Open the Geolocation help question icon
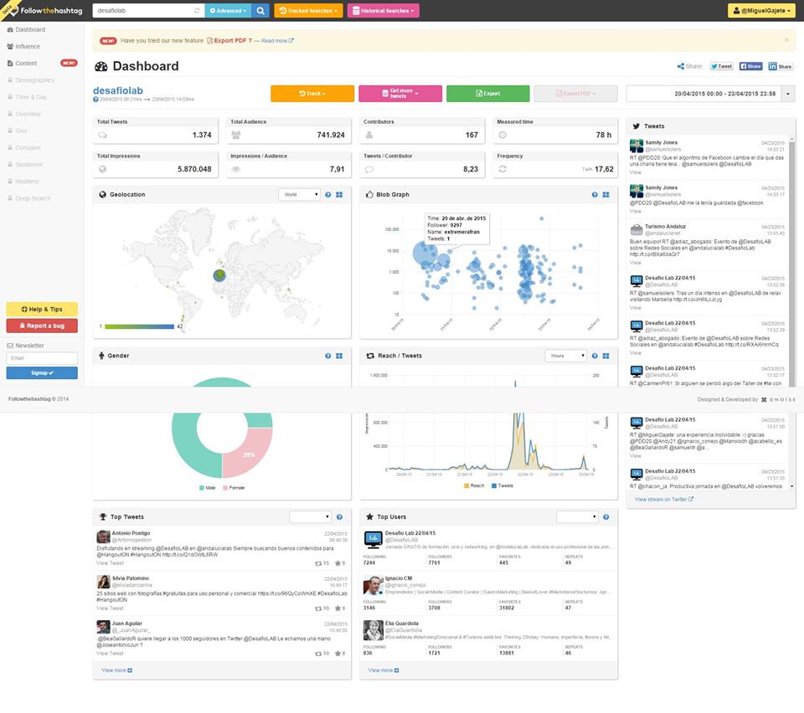The width and height of the screenshot is (804, 713). pos(327,195)
